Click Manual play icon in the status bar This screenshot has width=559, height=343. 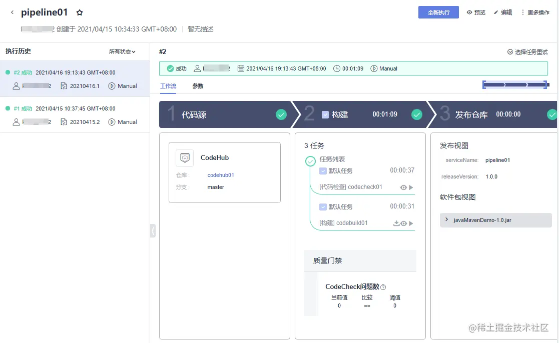(374, 68)
